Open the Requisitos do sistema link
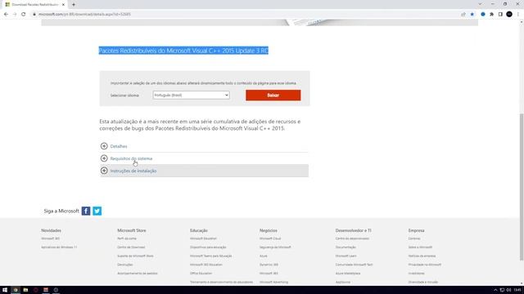Screen dimensions: 524x294 click(x=131, y=158)
